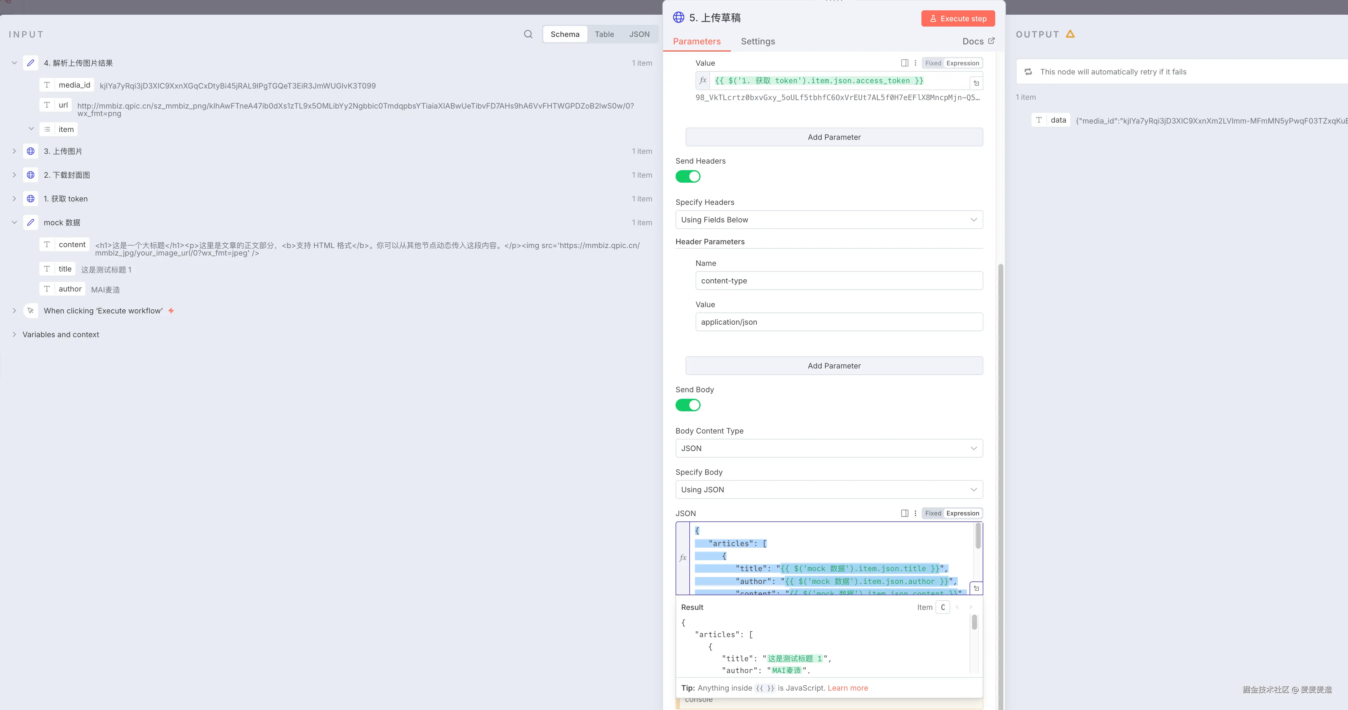Click the Execute step button
This screenshot has width=1348, height=710.
point(958,18)
